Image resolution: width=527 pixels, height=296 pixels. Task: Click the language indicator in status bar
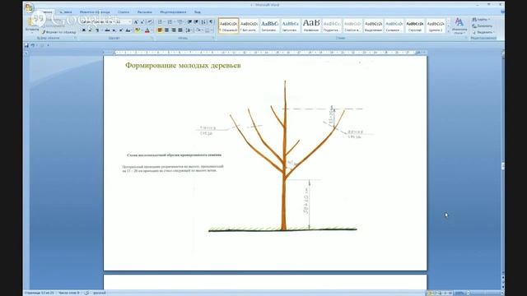tap(99, 293)
